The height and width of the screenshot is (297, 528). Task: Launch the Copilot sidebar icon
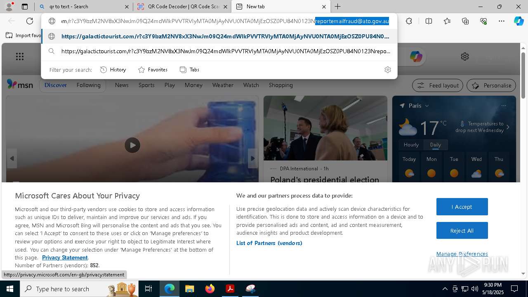[519, 21]
